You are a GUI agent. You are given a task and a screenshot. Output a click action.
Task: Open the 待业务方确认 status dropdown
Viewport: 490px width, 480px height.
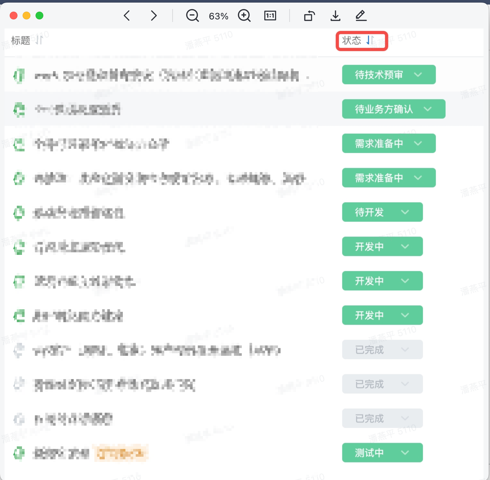pos(394,109)
